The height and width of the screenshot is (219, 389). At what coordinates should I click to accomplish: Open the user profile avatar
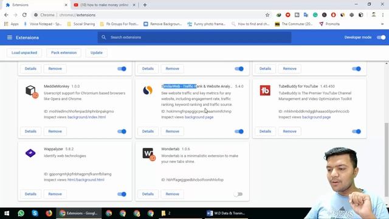(374, 15)
